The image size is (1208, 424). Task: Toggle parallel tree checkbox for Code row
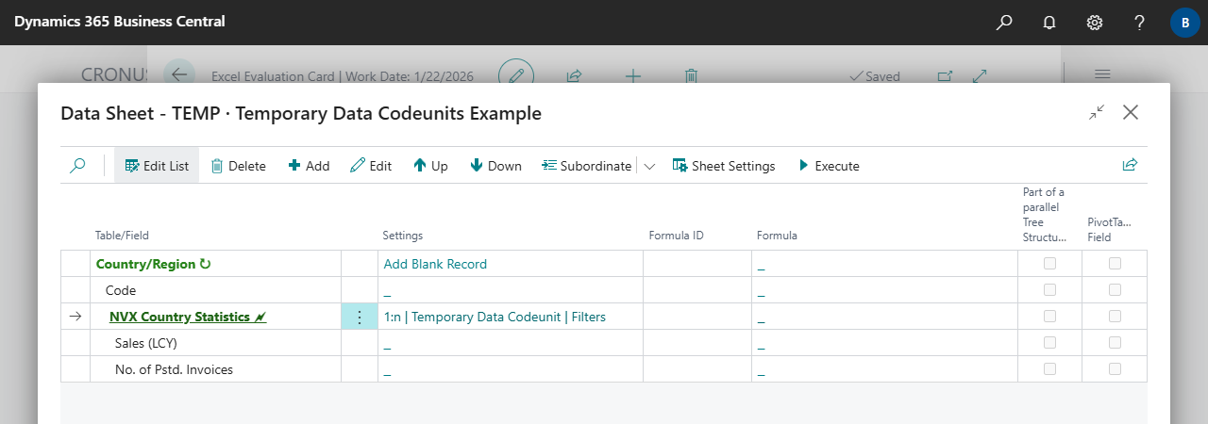pos(1049,290)
